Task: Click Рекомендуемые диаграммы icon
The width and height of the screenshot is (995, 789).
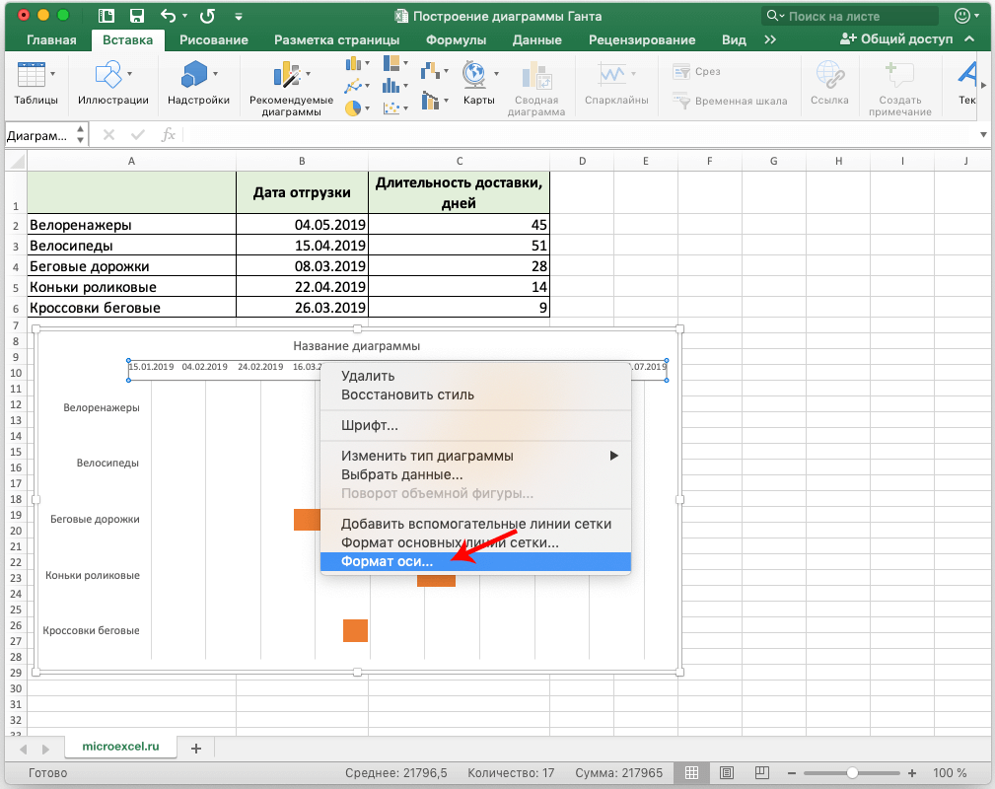Action: (291, 88)
